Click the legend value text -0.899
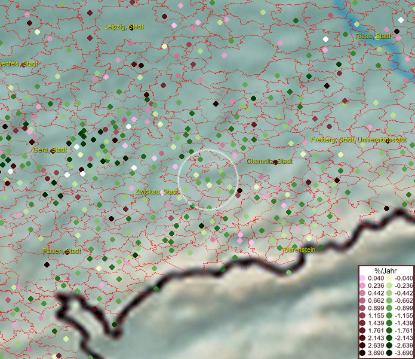415x359 pixels. tap(404, 308)
